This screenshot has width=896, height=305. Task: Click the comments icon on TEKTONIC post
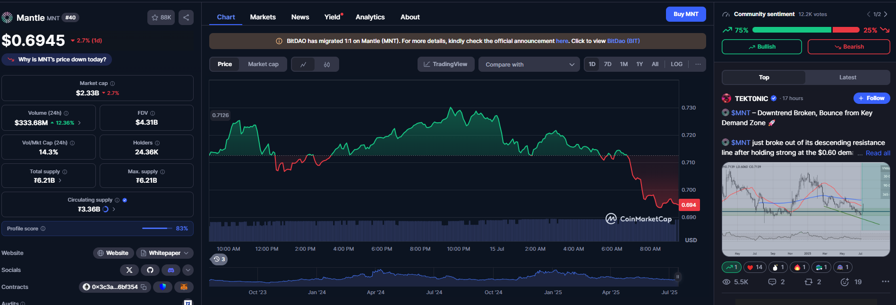pyautogui.click(x=772, y=282)
